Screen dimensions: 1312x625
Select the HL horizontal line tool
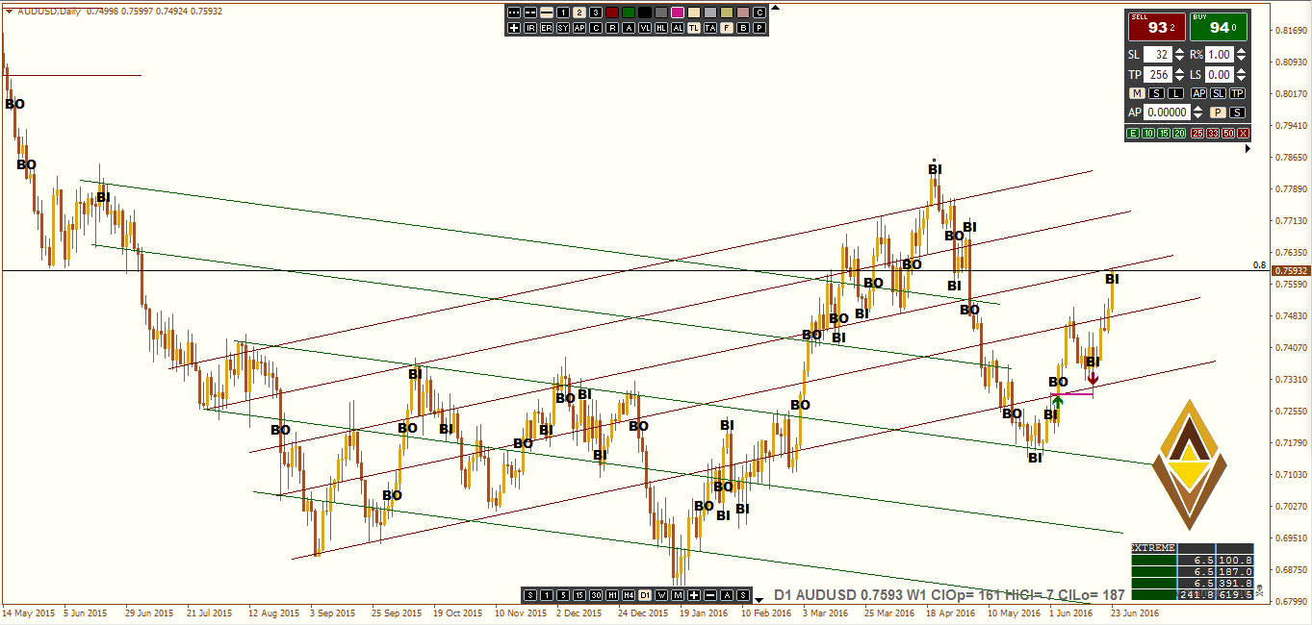(x=662, y=28)
